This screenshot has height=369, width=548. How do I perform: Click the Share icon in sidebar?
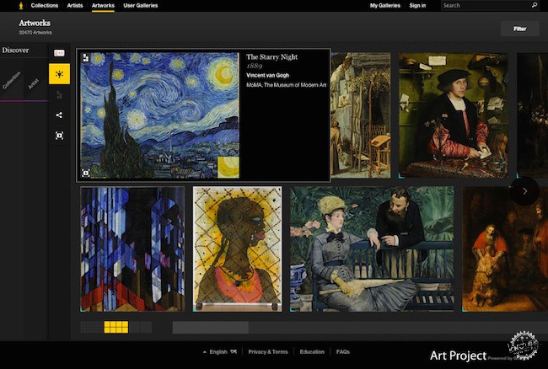pyautogui.click(x=59, y=115)
